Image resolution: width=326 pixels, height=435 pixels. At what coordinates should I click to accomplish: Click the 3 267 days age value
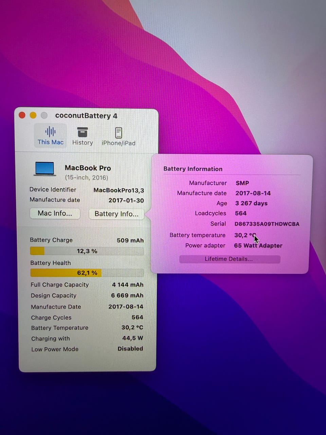tap(251, 203)
